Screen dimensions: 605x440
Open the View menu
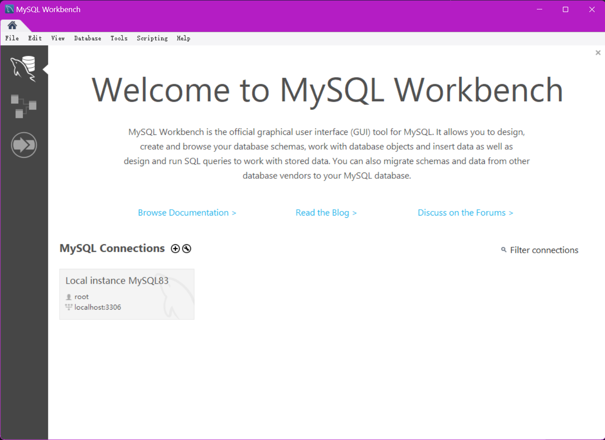pyautogui.click(x=58, y=39)
